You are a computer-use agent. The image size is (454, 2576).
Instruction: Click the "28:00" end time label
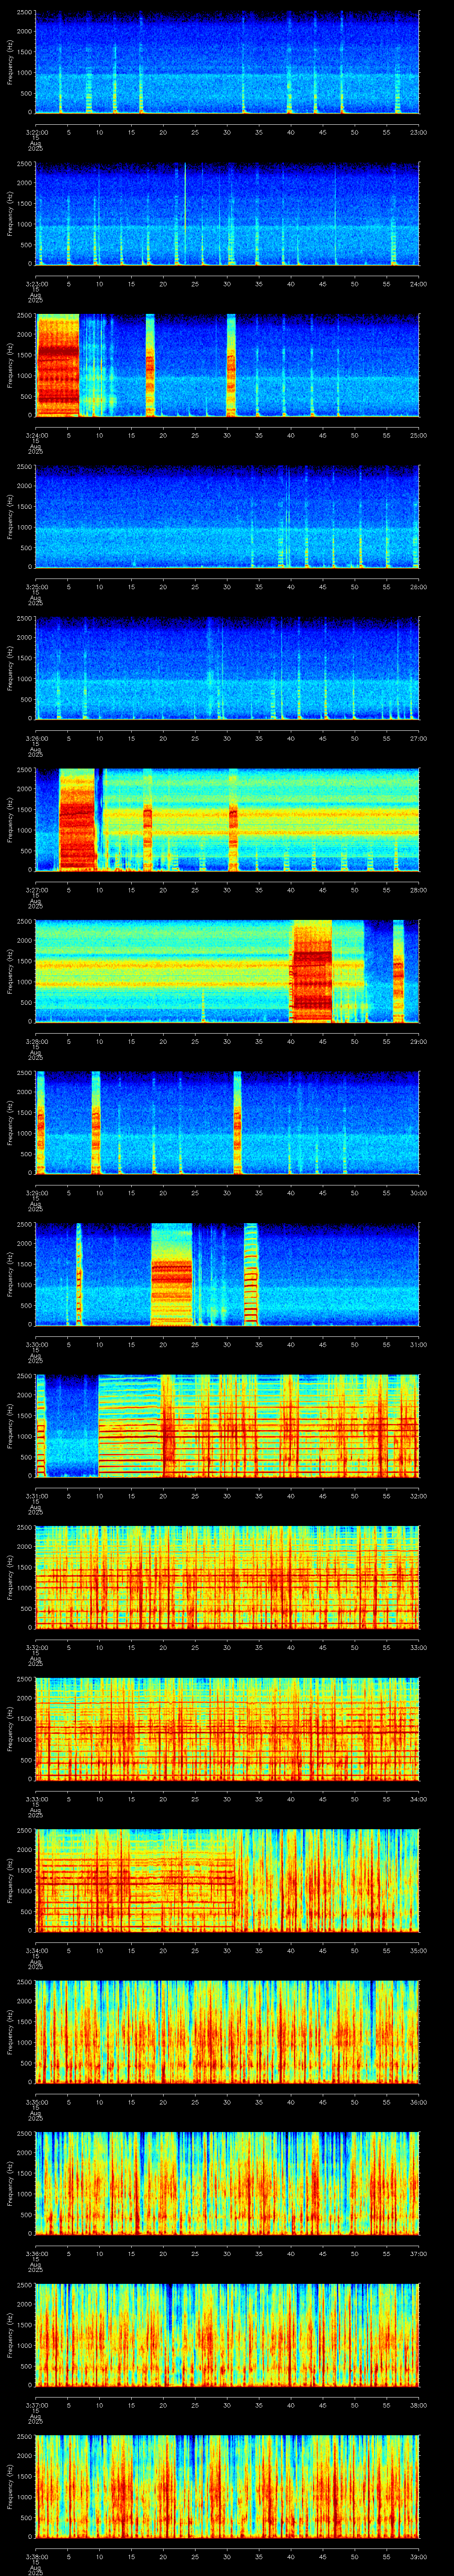click(x=418, y=890)
